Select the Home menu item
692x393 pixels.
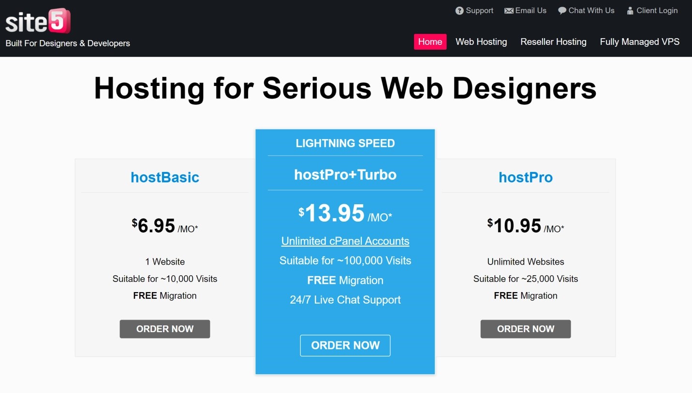click(430, 42)
